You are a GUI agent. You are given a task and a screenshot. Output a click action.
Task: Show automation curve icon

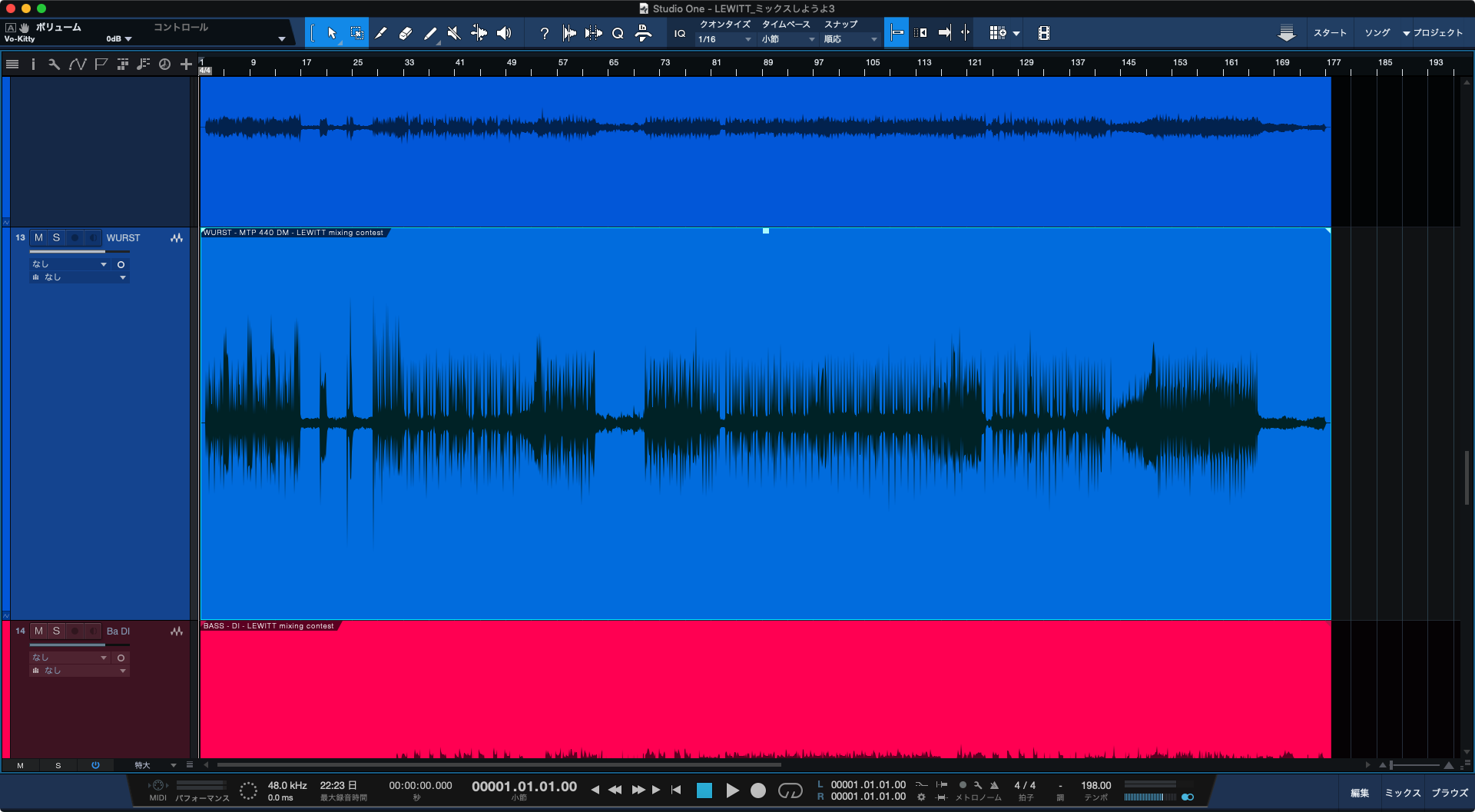pyautogui.click(x=77, y=65)
